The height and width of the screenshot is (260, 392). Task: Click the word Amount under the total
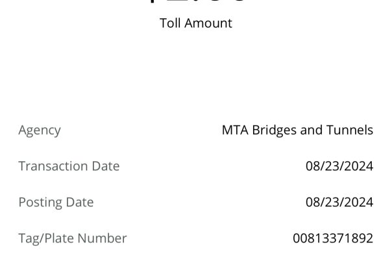(x=208, y=23)
